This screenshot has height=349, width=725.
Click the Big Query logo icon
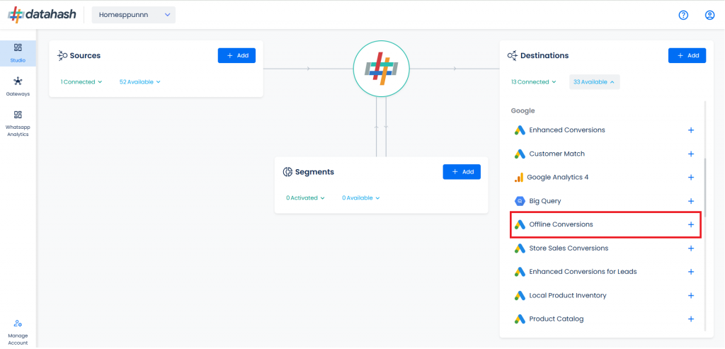[x=520, y=201]
